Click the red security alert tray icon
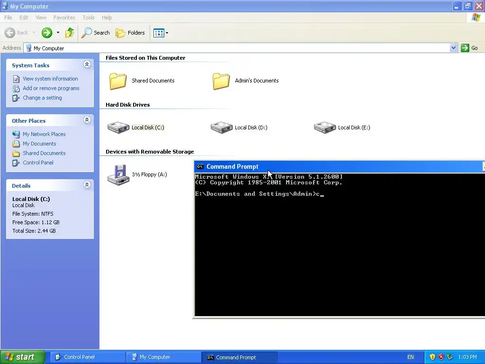This screenshot has width=485, height=364. [x=441, y=357]
